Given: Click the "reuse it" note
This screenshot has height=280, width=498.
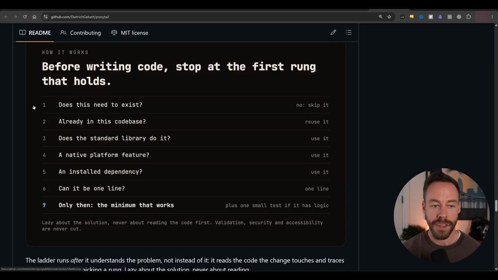Looking at the screenshot, I should tap(317, 122).
